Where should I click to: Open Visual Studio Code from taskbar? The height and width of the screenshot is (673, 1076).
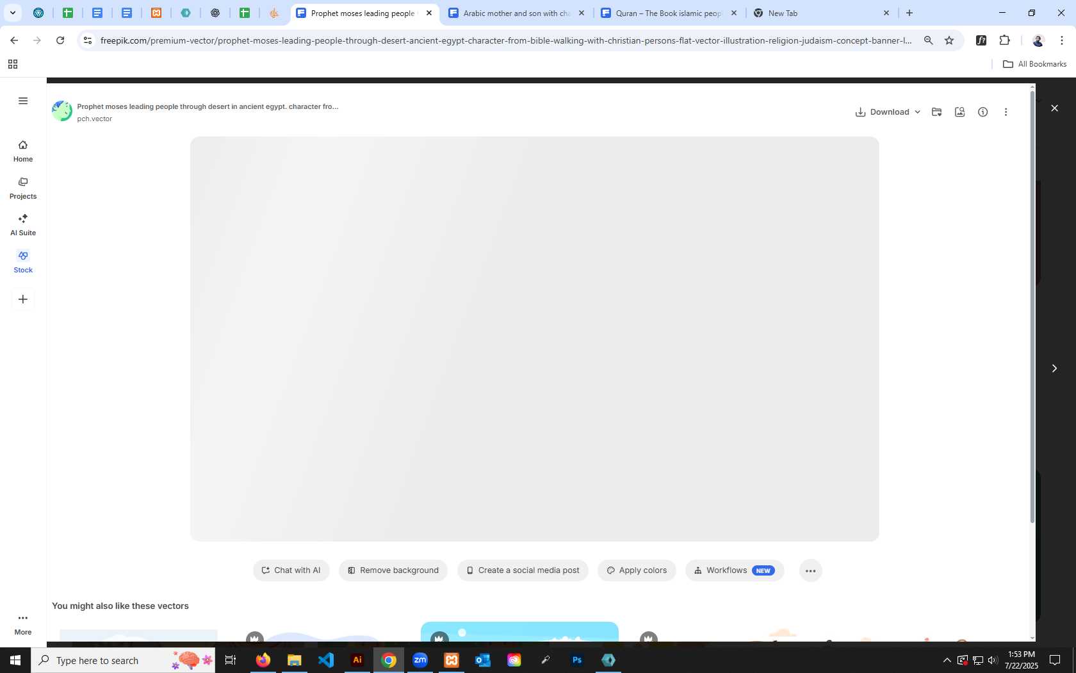click(x=326, y=660)
